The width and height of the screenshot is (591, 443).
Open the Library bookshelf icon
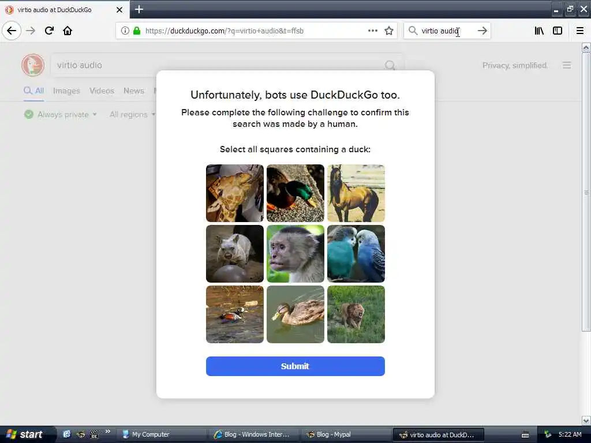[539, 31]
